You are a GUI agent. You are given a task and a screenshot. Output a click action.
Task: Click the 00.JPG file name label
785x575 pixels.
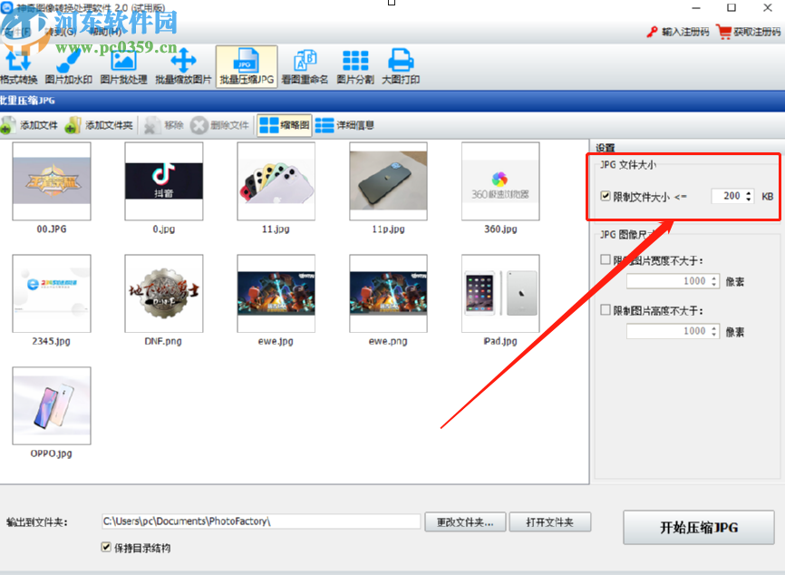point(52,229)
